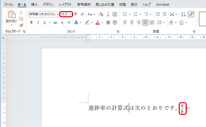This screenshot has height=127, width=206.
Task: Toggle strikethrough formatting
Action: click(55, 23)
